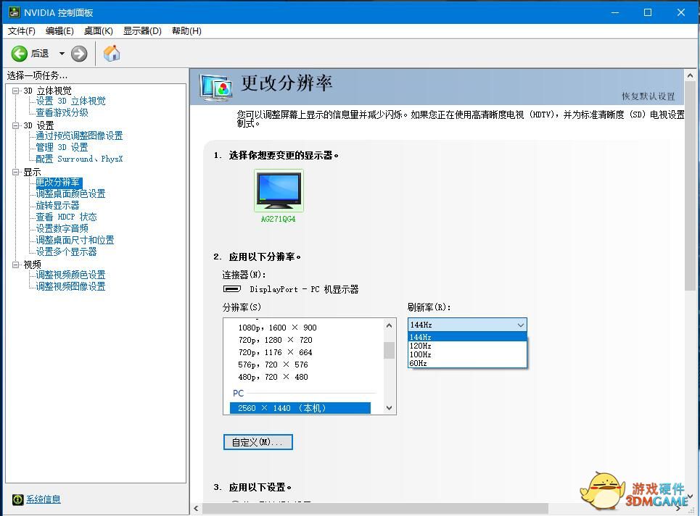Select resolution 576p, 720 × 576

pyautogui.click(x=273, y=365)
